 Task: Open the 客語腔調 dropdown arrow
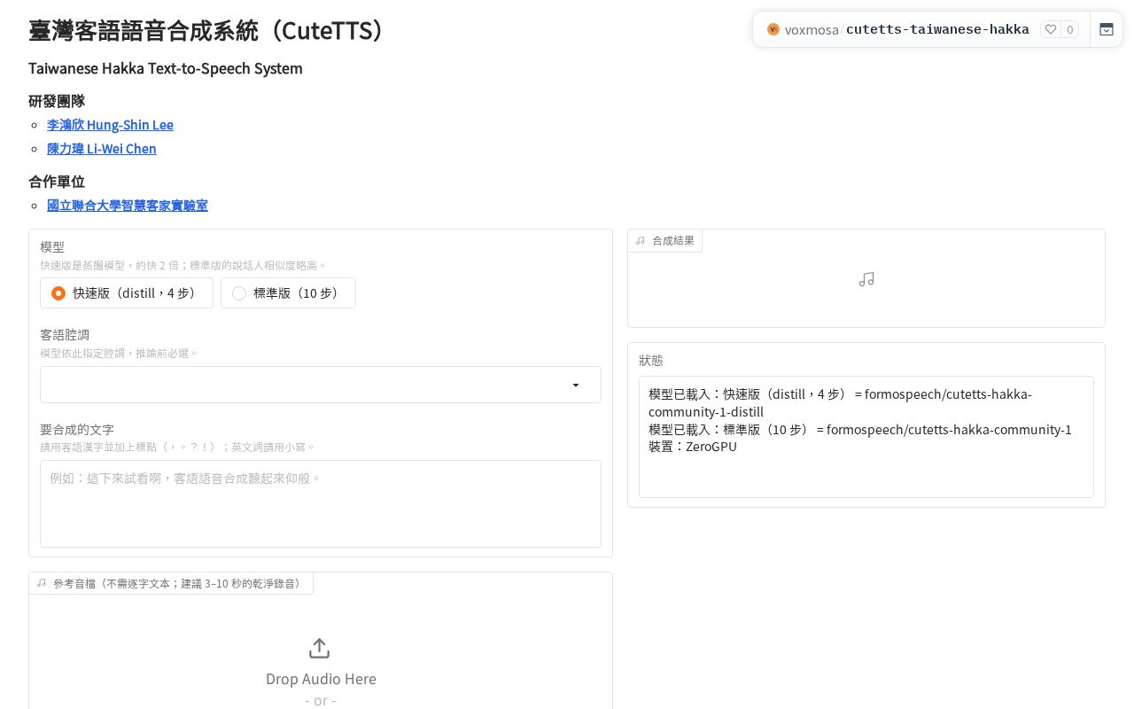(x=576, y=386)
